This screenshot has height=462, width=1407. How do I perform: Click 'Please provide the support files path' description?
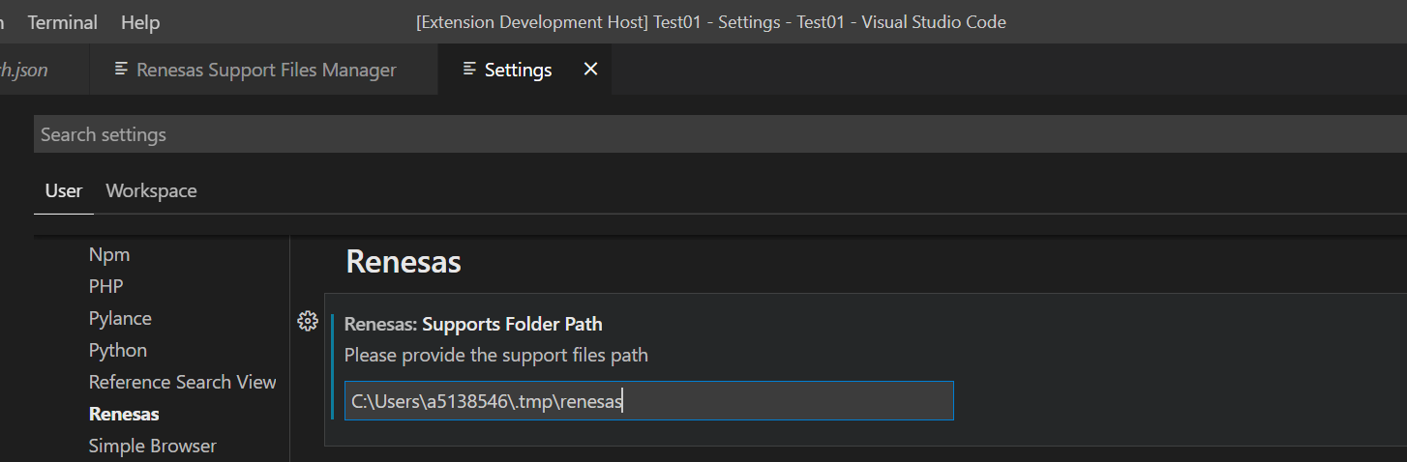click(x=496, y=355)
